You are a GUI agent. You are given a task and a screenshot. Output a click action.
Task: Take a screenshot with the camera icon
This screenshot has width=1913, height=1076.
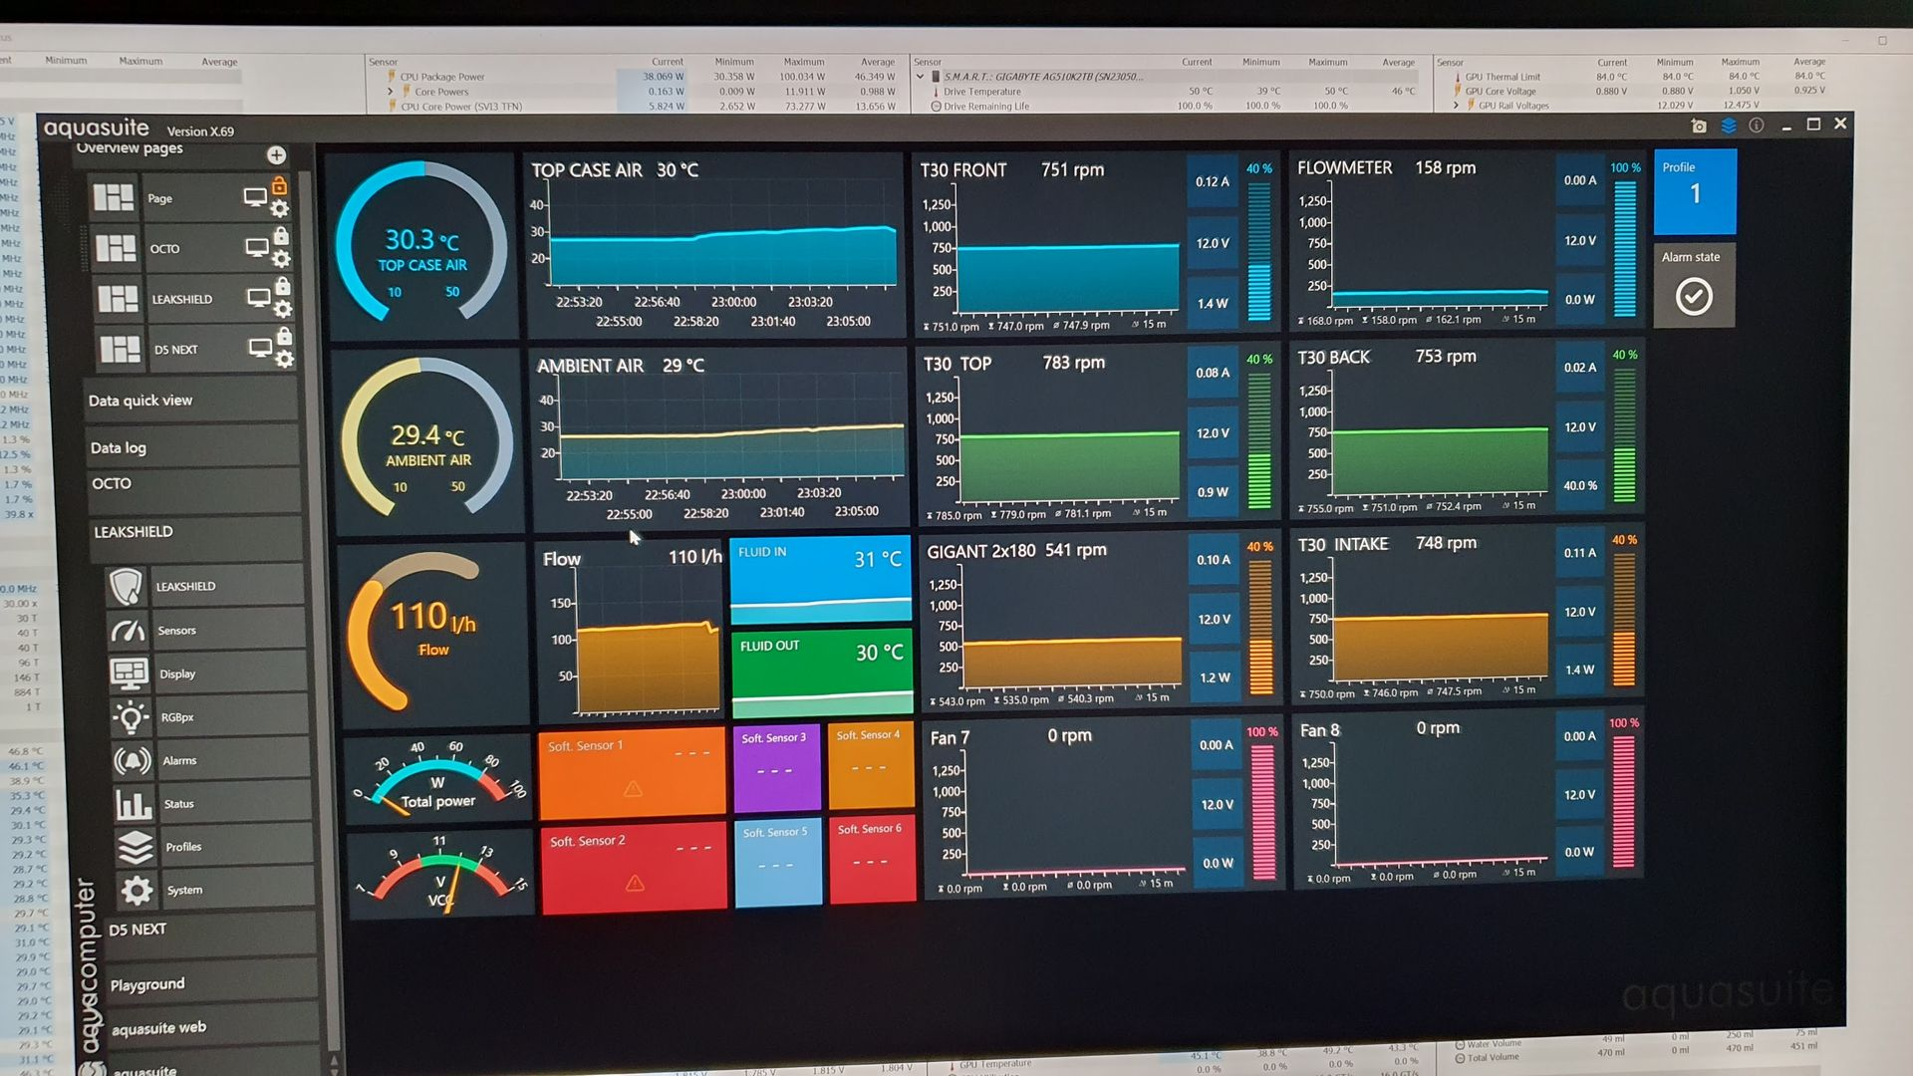(1699, 126)
